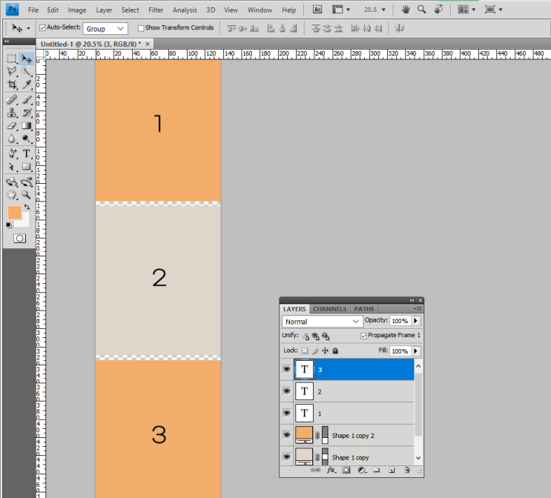The width and height of the screenshot is (551, 498).
Task: Toggle Auto-Select checkbox
Action: tap(42, 27)
